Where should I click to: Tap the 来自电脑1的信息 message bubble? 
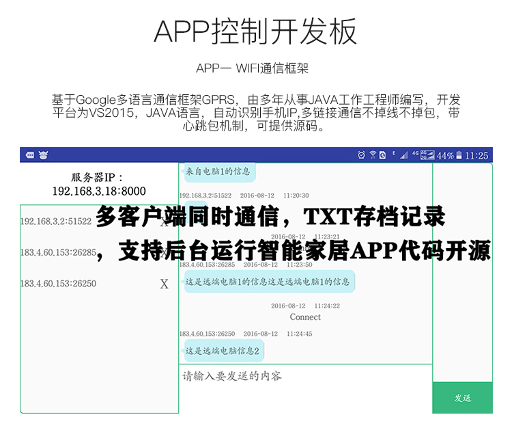[218, 172]
